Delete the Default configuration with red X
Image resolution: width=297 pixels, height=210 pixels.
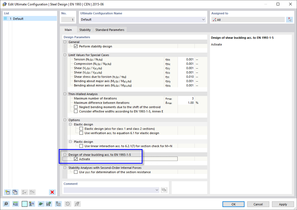click(x=52, y=192)
